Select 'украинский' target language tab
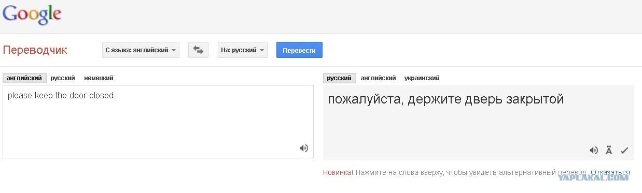The image size is (642, 193). 422,78
